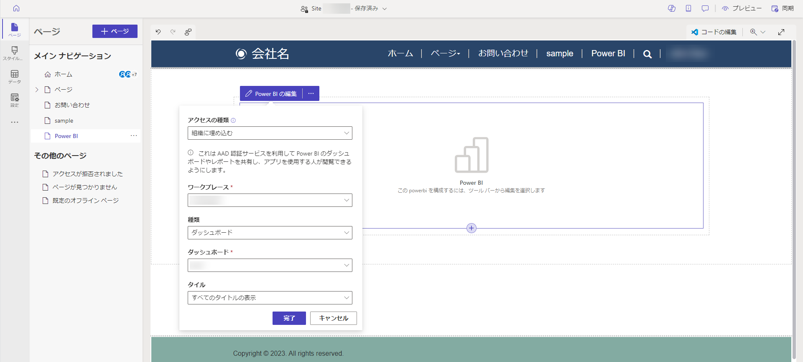
Task: Open ダッシュボード selection dropdown
Action: [x=270, y=265]
